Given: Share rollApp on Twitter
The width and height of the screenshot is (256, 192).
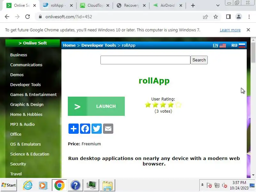Looking at the screenshot, I should pos(97,129).
